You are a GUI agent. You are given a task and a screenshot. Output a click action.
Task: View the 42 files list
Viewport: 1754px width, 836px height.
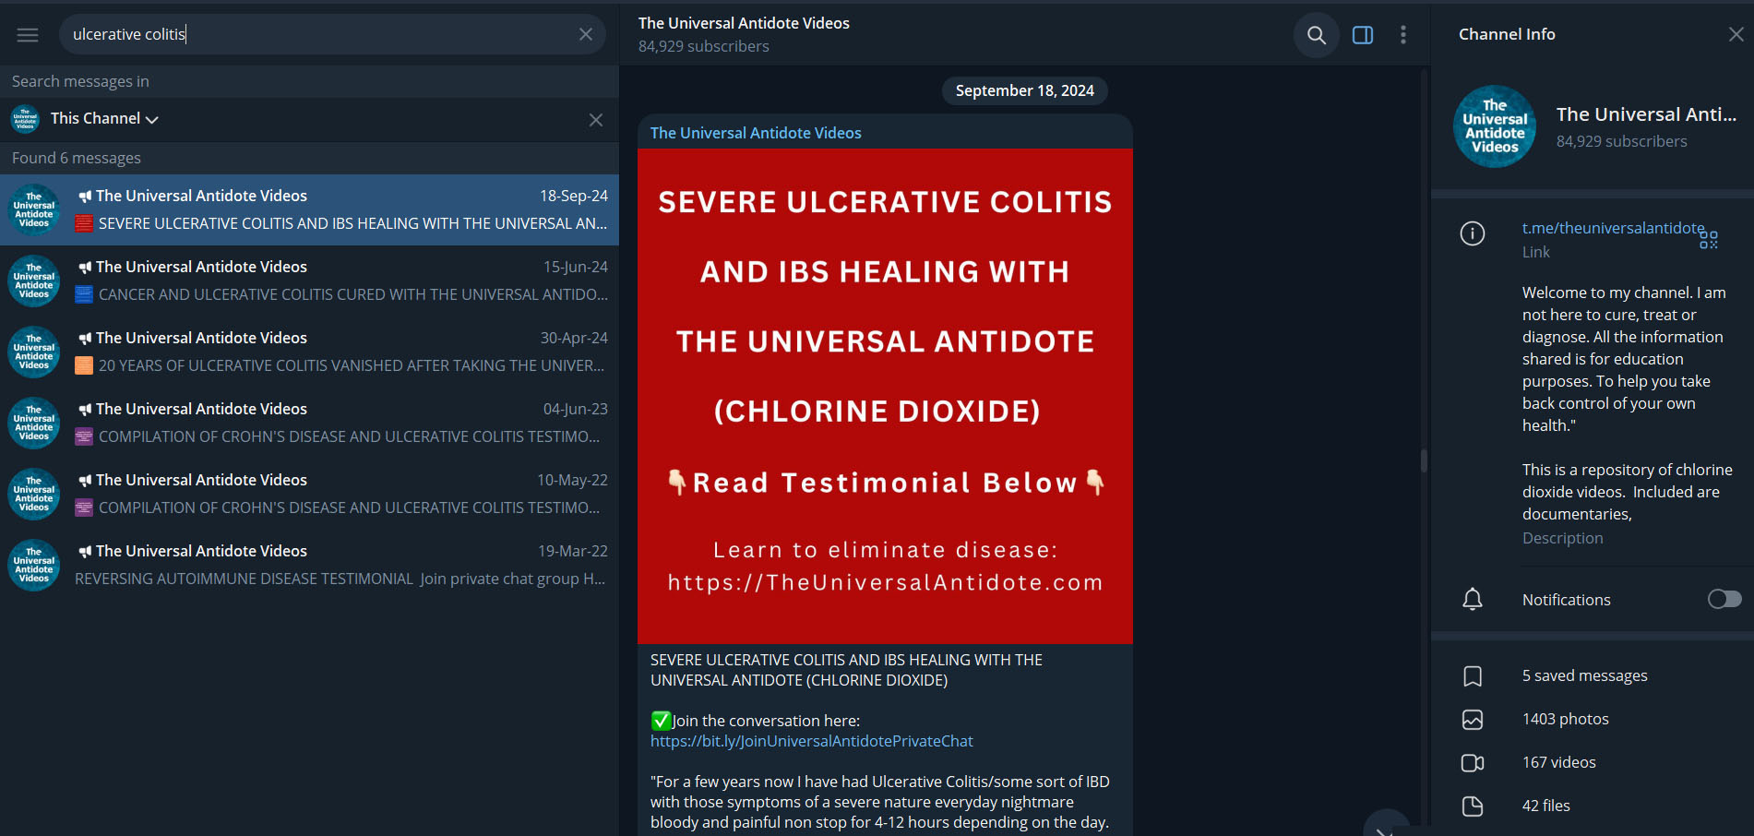coord(1545,806)
